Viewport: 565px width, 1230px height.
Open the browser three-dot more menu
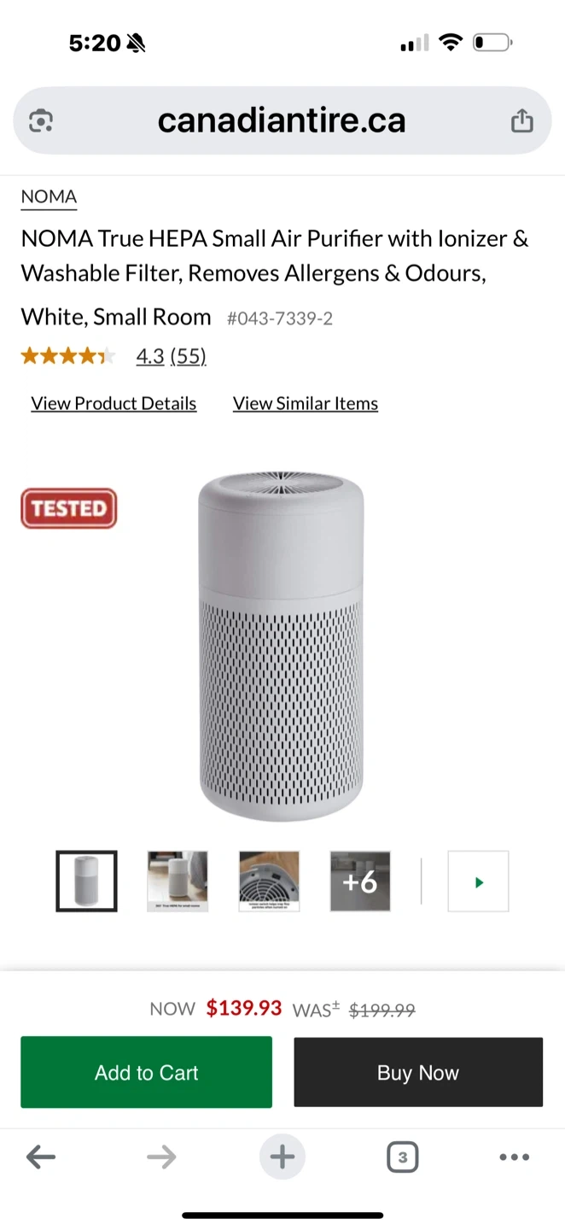coord(514,1157)
